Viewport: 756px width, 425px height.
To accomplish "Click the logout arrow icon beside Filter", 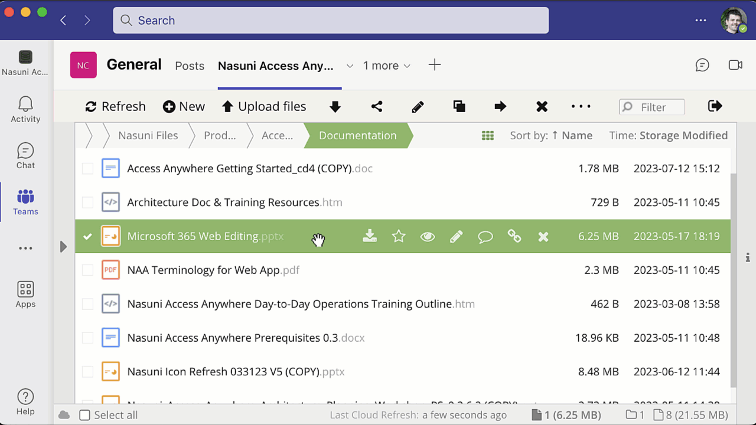I will pyautogui.click(x=715, y=106).
